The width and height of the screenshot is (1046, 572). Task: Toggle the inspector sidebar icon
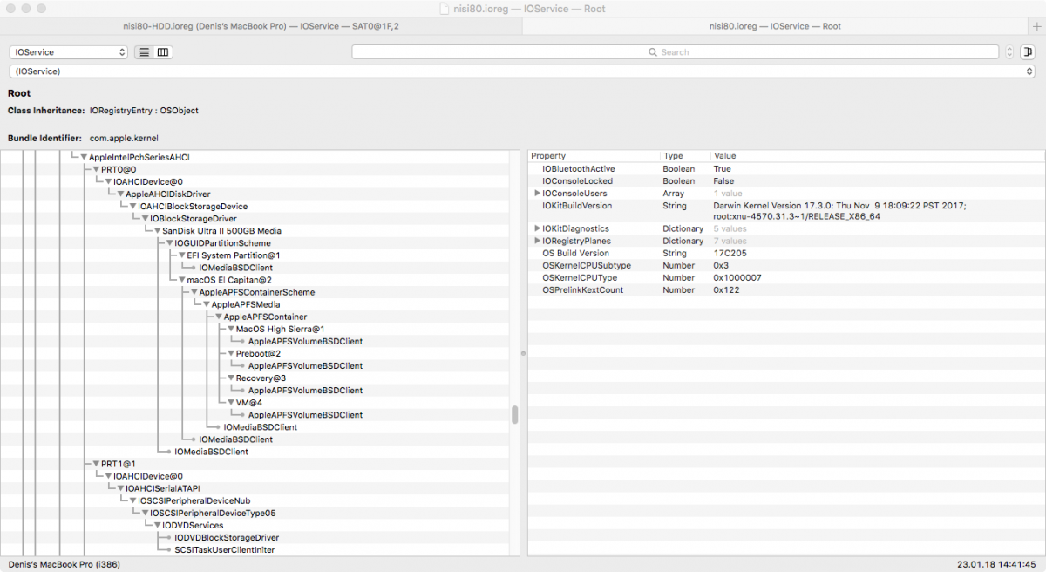coord(1028,52)
